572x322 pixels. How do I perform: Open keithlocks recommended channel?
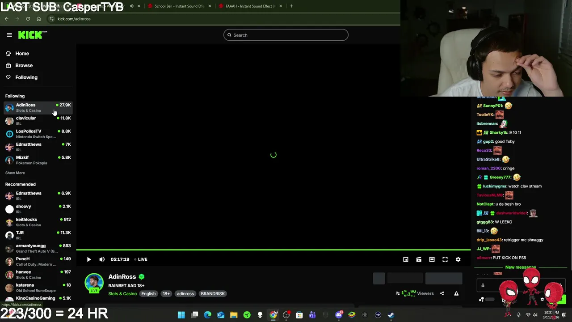[x=38, y=222]
